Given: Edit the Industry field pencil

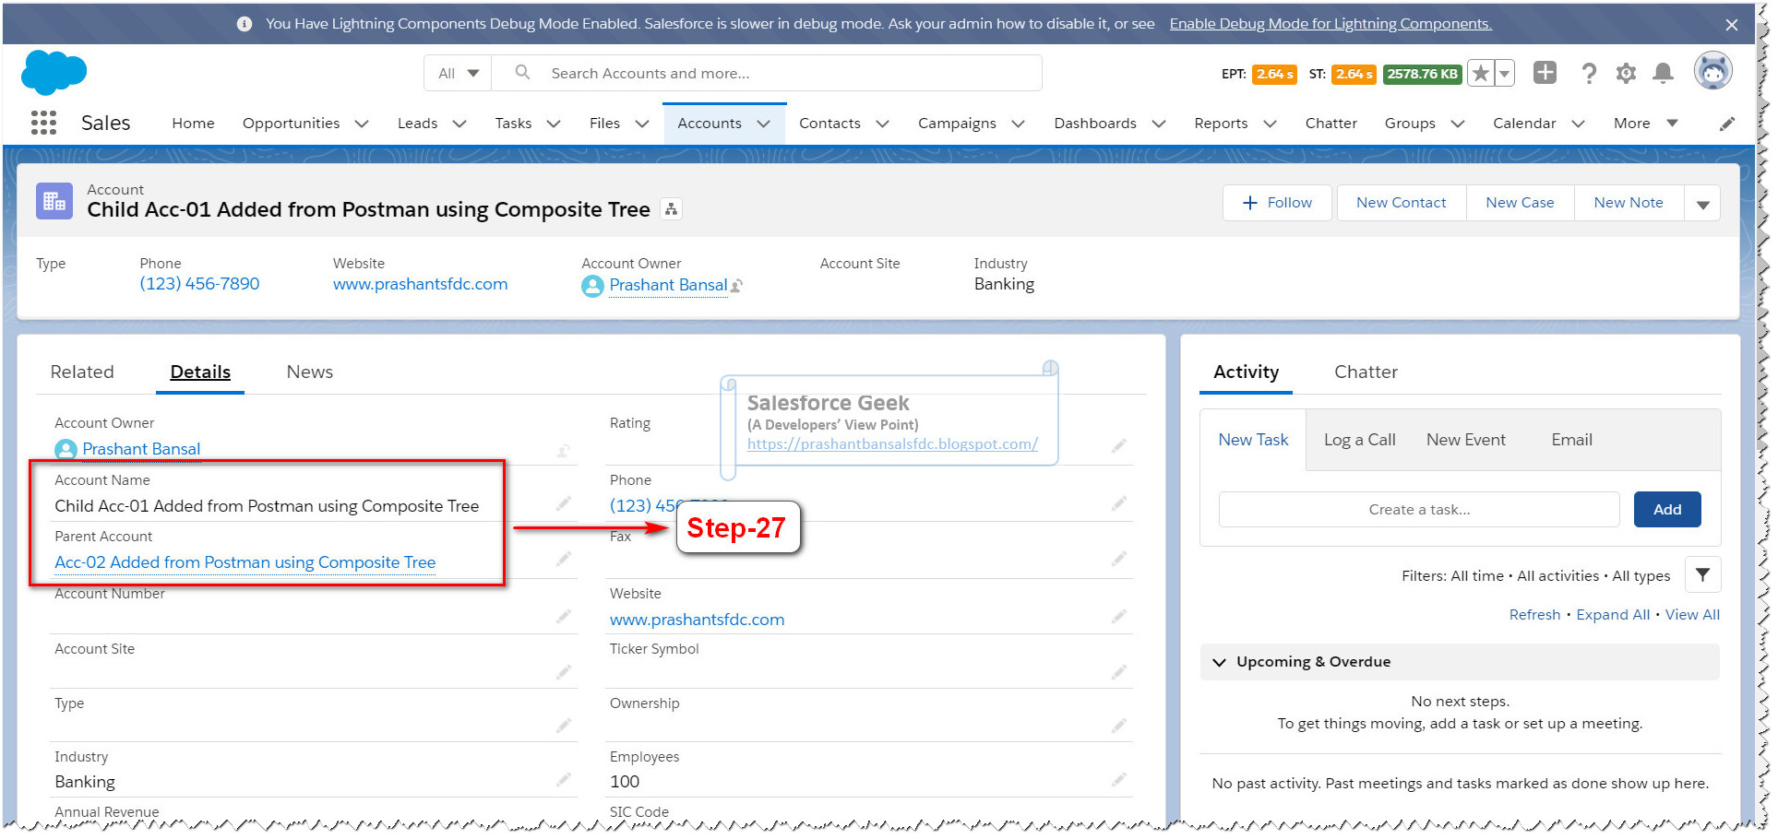Looking at the screenshot, I should click(564, 780).
